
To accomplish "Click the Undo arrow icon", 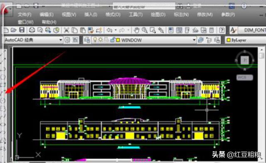I will point(109,30).
